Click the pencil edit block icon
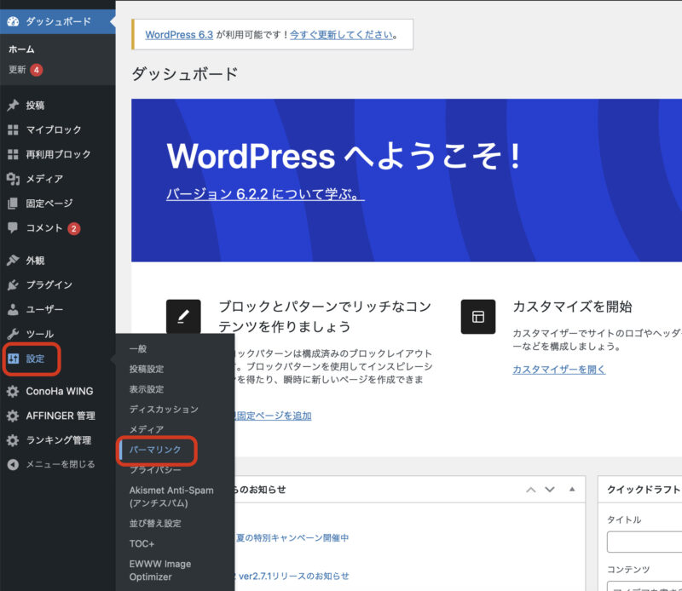Viewport: 682px width, 591px height. (x=183, y=317)
